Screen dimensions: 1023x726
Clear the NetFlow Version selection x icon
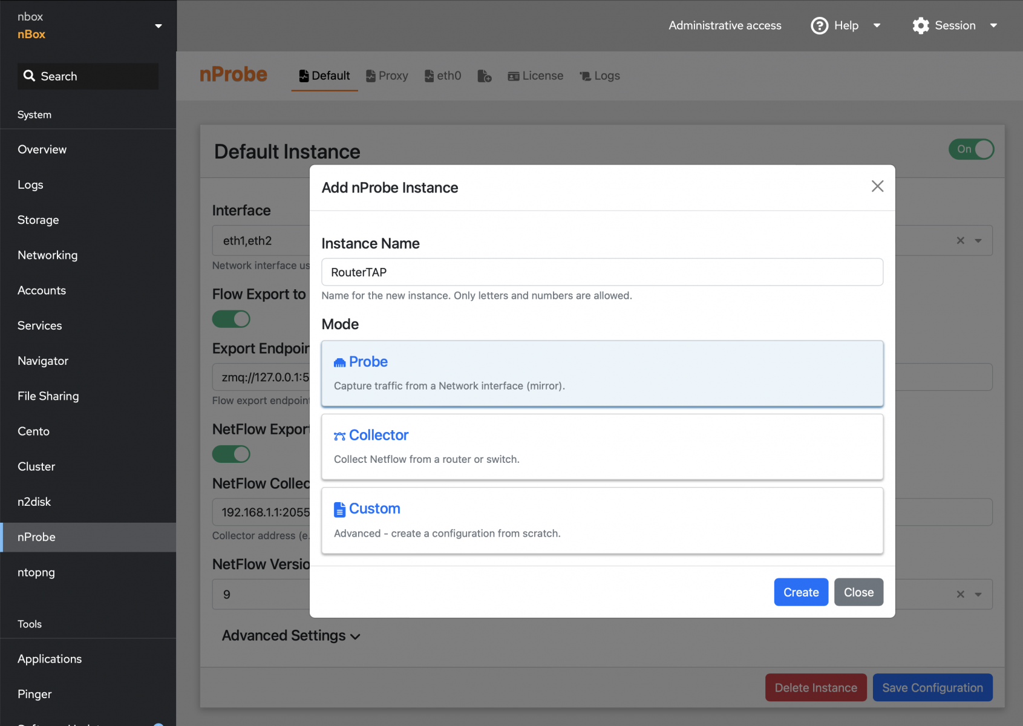click(x=960, y=594)
